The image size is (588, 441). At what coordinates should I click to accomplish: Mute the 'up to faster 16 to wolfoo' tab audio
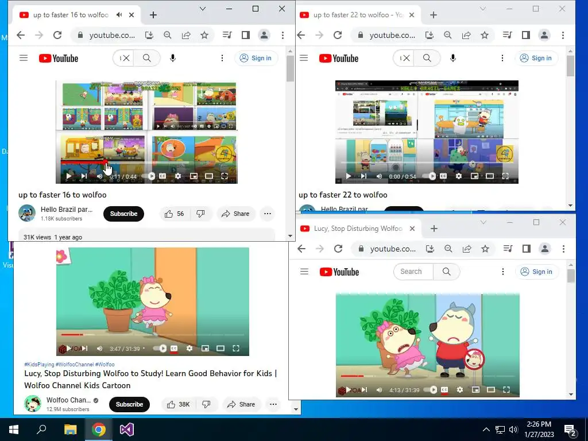[119, 14]
